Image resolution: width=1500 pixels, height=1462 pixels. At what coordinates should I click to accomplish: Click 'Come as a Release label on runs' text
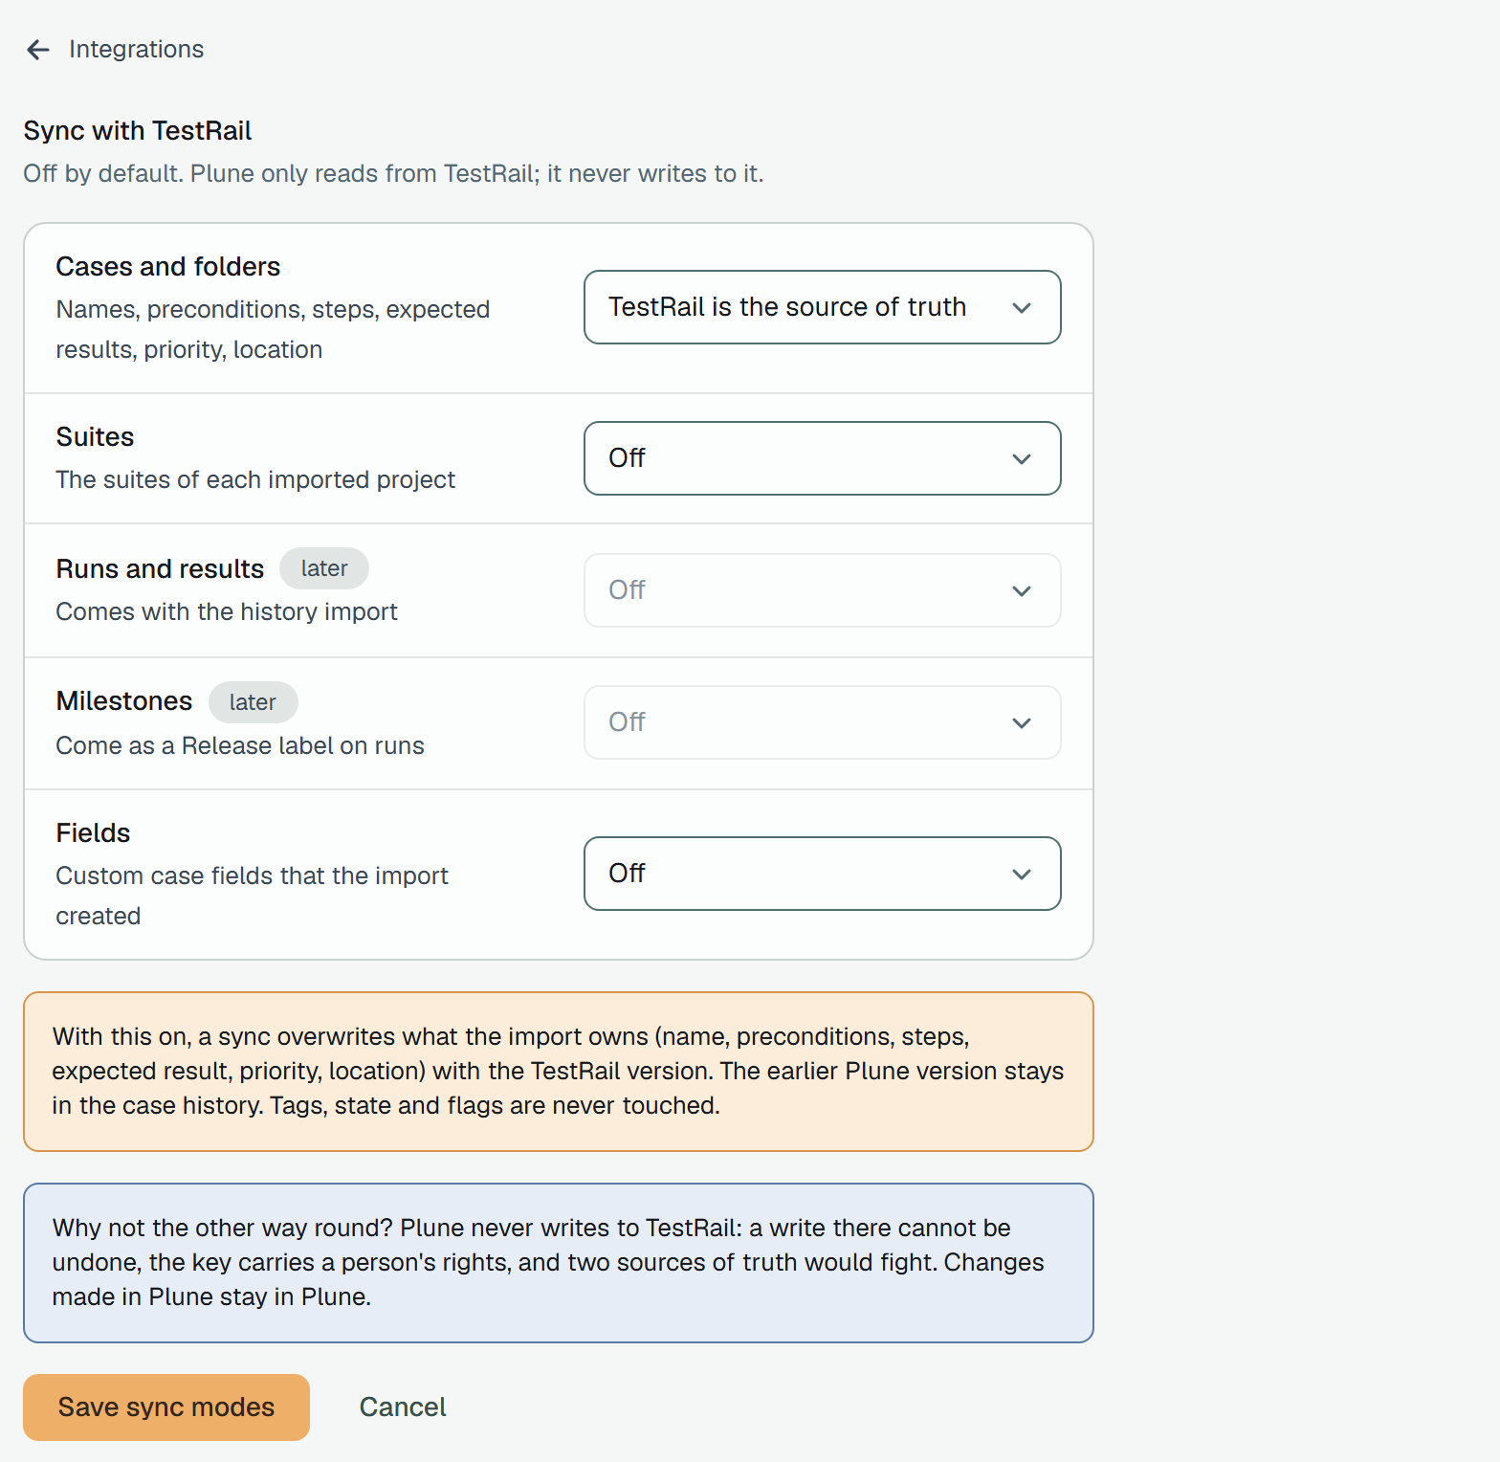[240, 745]
